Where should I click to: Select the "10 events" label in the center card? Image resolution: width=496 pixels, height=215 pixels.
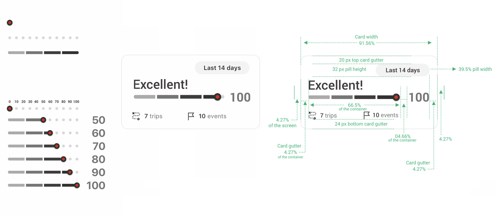click(x=212, y=116)
